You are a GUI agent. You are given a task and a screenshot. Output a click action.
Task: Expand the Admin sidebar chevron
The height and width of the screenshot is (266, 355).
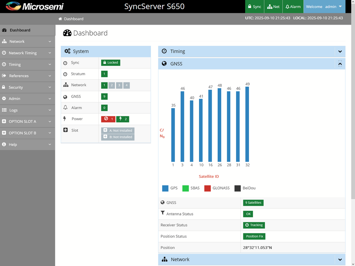pos(50,99)
